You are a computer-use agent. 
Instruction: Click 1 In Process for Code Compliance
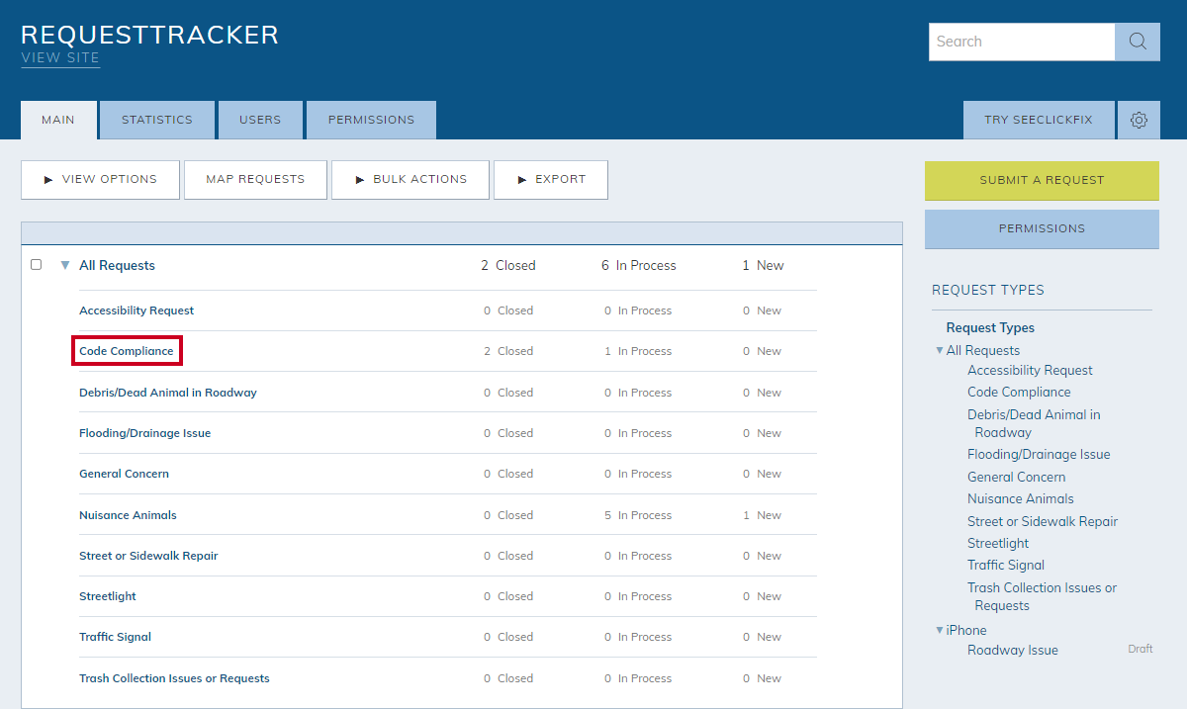click(x=638, y=351)
